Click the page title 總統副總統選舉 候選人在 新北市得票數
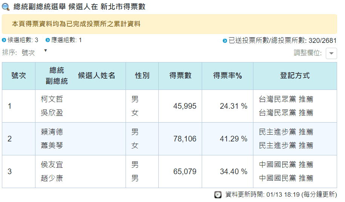This screenshot has height=202, width=345. click(x=80, y=7)
